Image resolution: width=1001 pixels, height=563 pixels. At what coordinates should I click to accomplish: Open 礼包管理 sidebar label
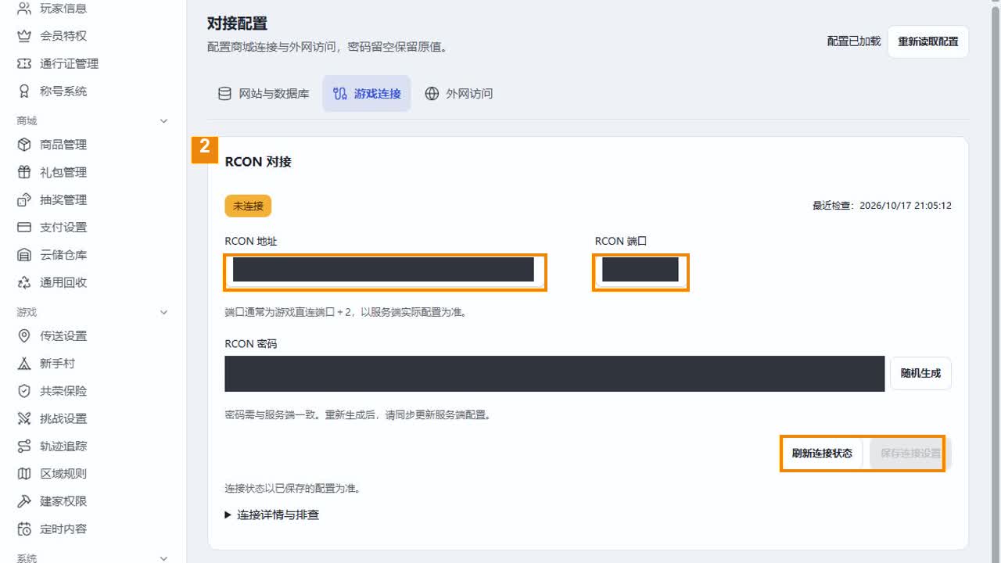(63, 172)
